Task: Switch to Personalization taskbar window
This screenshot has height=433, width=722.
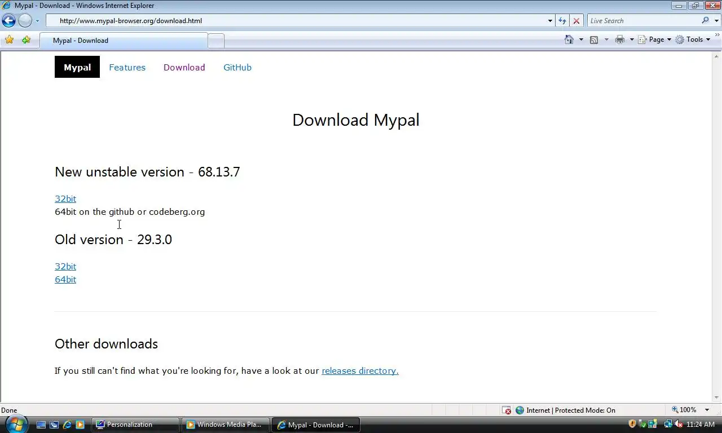Action: point(135,425)
